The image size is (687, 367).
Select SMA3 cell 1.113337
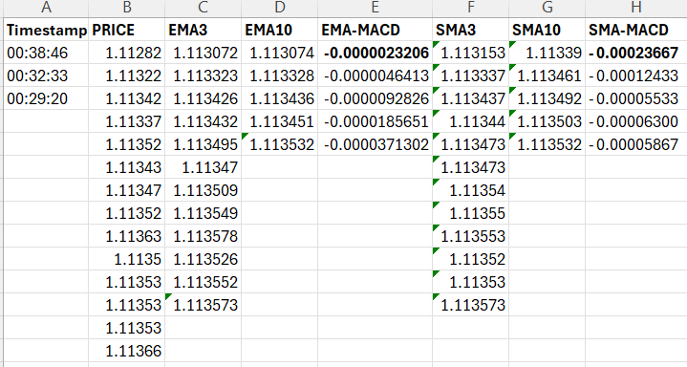(x=470, y=76)
